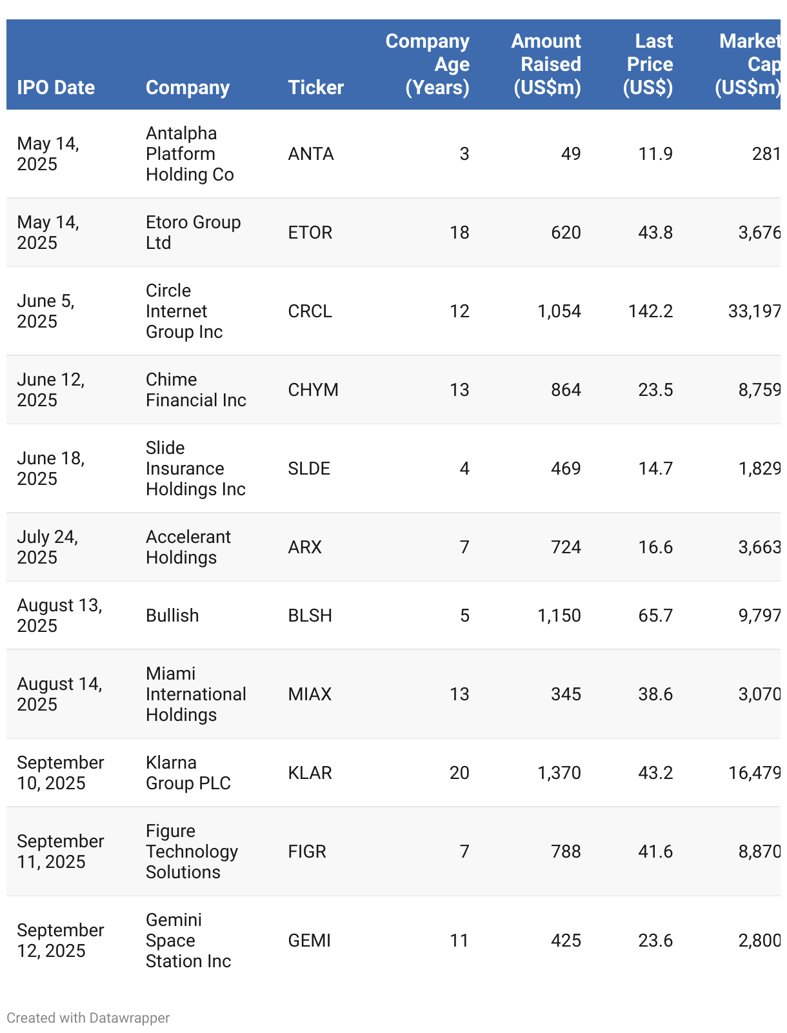Click the BLSH ticker cell
The width and height of the screenshot is (787, 1033).
310,616
